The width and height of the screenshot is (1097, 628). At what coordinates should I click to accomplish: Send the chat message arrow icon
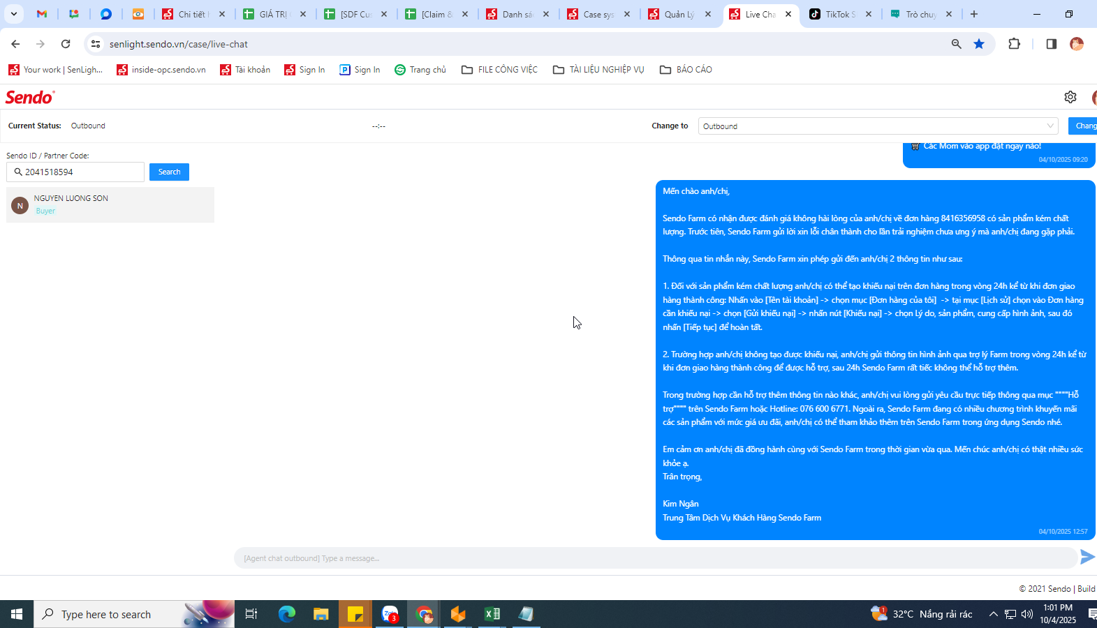[1087, 557]
